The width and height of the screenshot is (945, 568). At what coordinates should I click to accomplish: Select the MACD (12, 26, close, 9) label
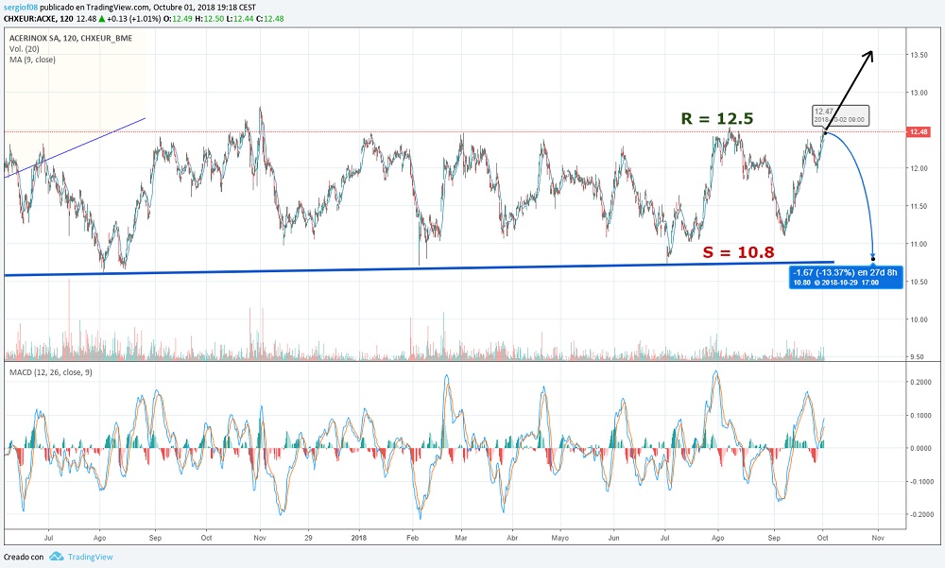point(51,372)
